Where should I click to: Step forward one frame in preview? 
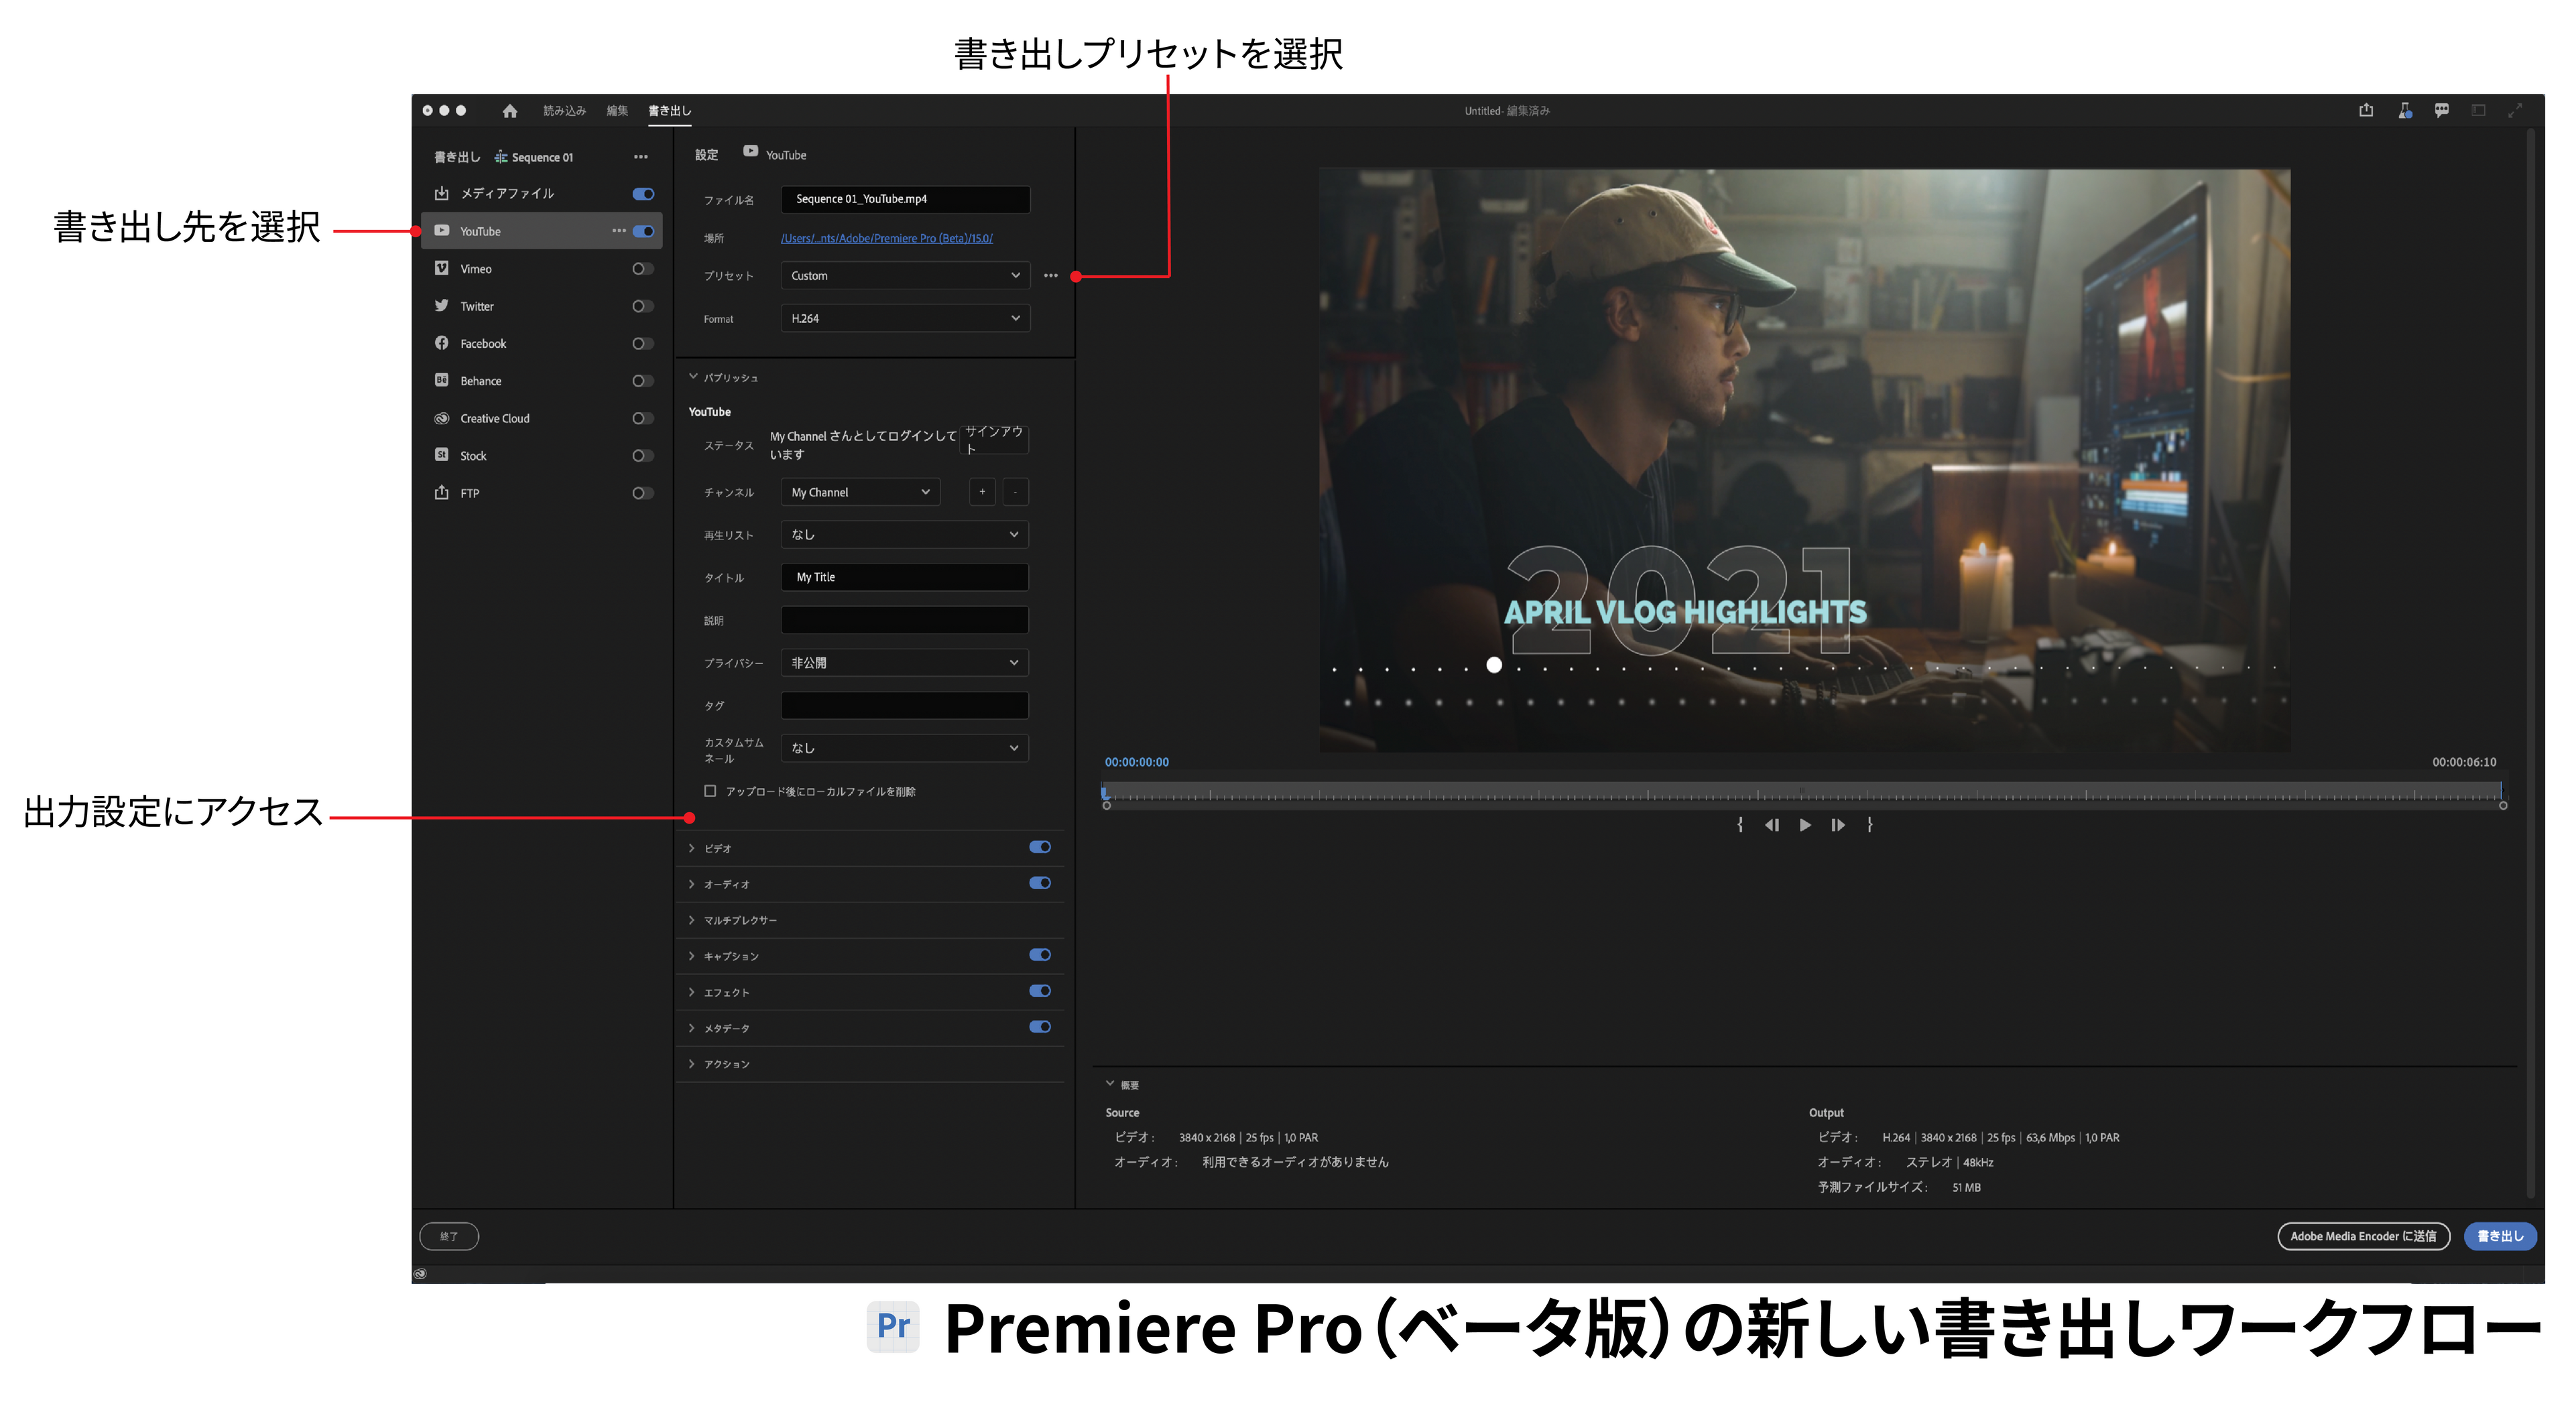point(1838,825)
